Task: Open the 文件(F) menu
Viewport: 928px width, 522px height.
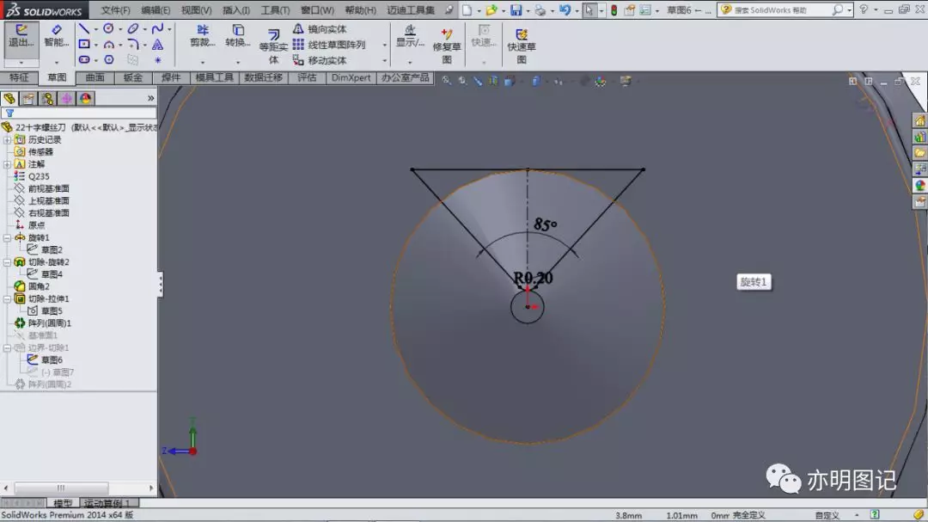Action: click(115, 10)
